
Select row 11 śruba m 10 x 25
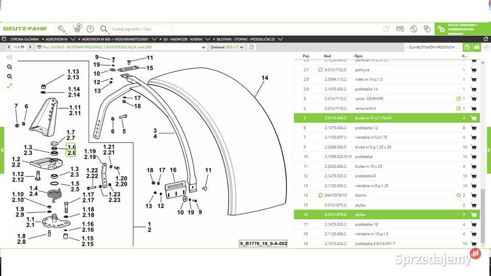coord(387,167)
